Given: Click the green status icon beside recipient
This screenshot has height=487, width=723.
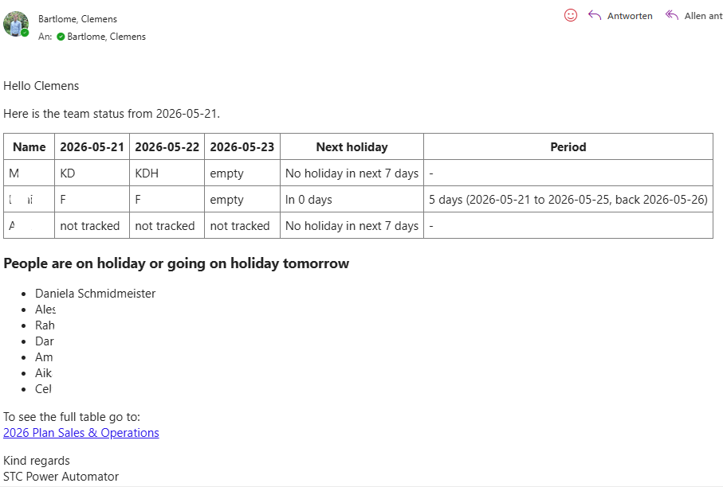Looking at the screenshot, I should 61,37.
